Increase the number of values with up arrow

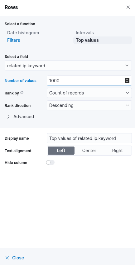coord(127,79)
